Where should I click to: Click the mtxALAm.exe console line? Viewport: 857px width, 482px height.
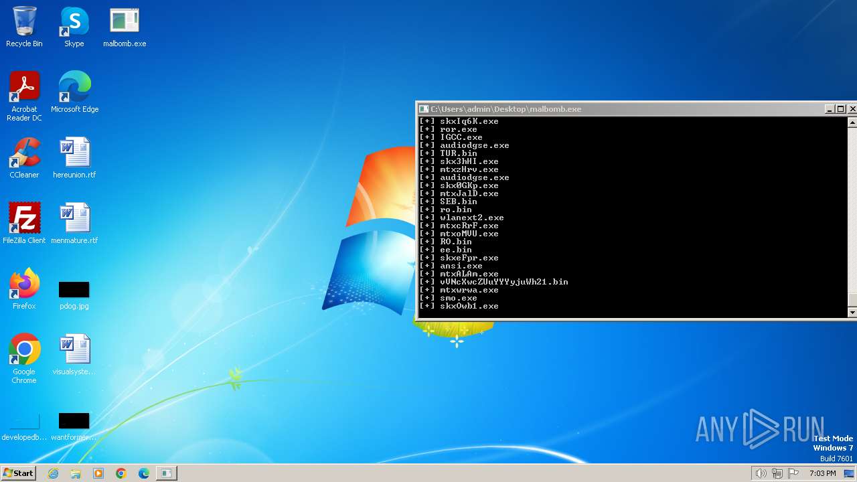click(459, 274)
